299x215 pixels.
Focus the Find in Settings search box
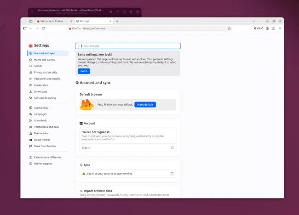(x=128, y=46)
